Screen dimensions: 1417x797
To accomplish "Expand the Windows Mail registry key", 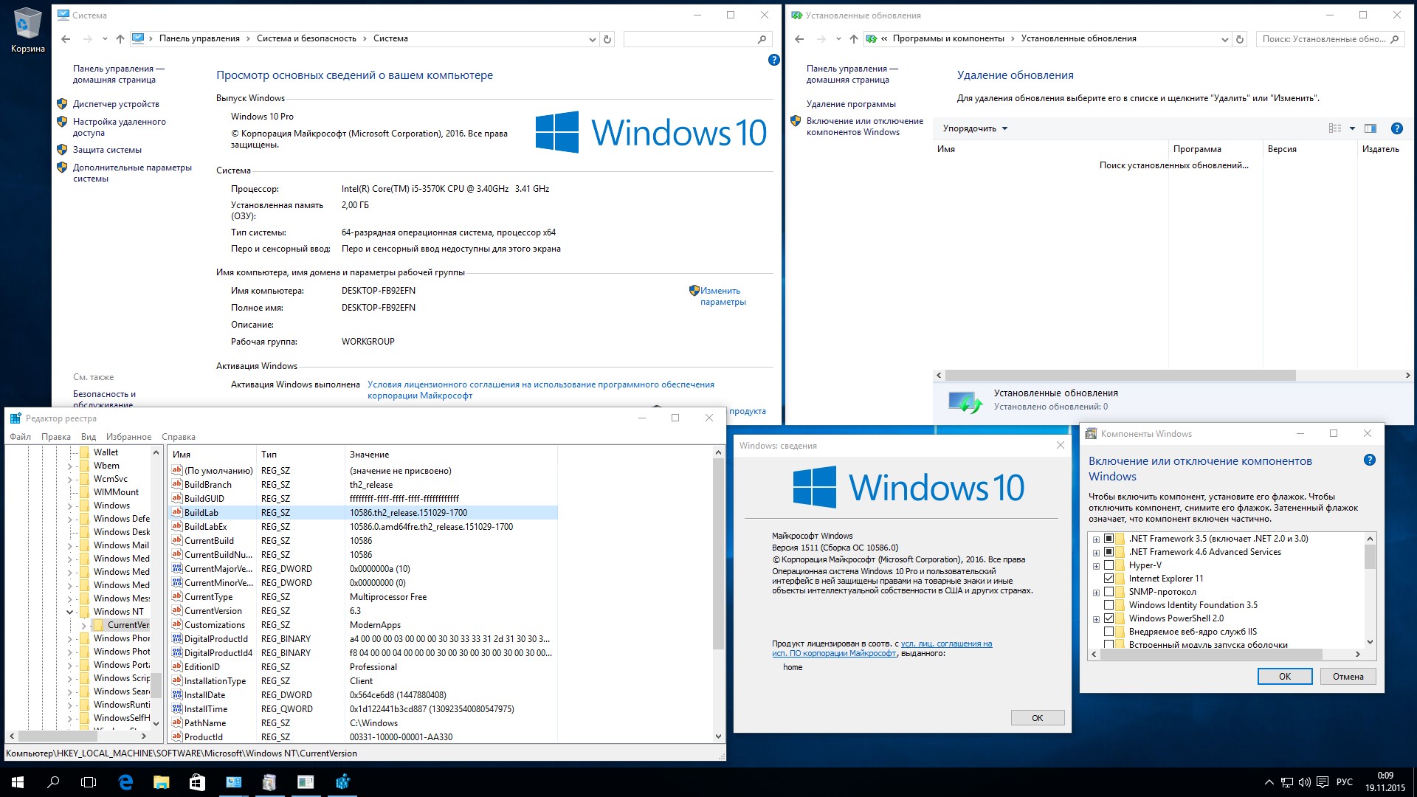I will [70, 545].
